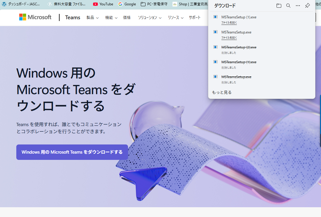Viewport: 321px width, 217px height.
Task: Click the Microsoft logo
Action: pyautogui.click(x=35, y=17)
